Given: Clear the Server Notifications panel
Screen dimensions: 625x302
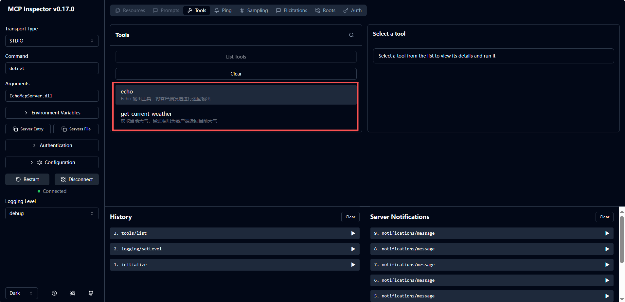Looking at the screenshot, I should click(x=604, y=217).
